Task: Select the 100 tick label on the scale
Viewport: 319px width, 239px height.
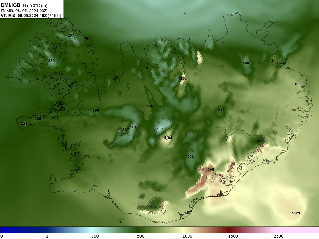Action: [x=95, y=236]
